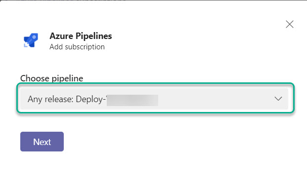This screenshot has height=184, width=307.
Task: Click the Azure Pipelines rocket logo
Action: (x=31, y=40)
